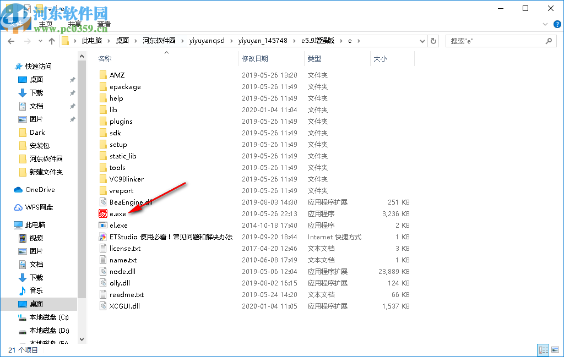
Task: Pin to the ribbon using the expand chevron
Action: pos(546,24)
